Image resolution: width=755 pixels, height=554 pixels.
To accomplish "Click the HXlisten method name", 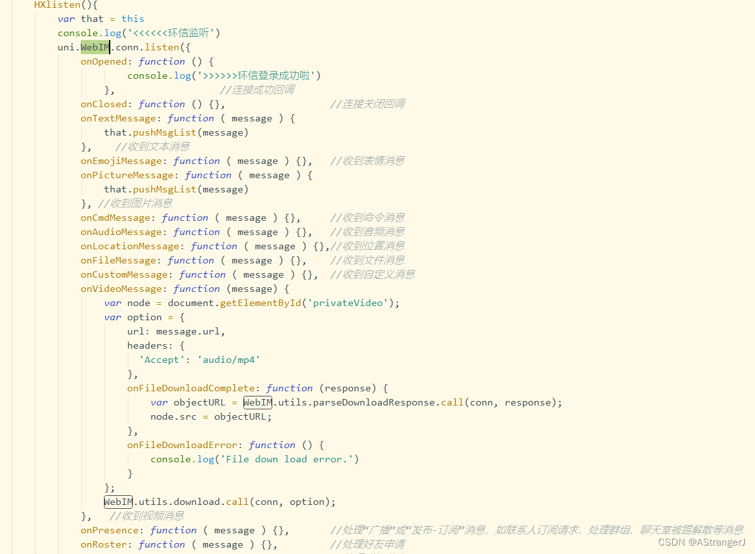I will click(x=57, y=5).
